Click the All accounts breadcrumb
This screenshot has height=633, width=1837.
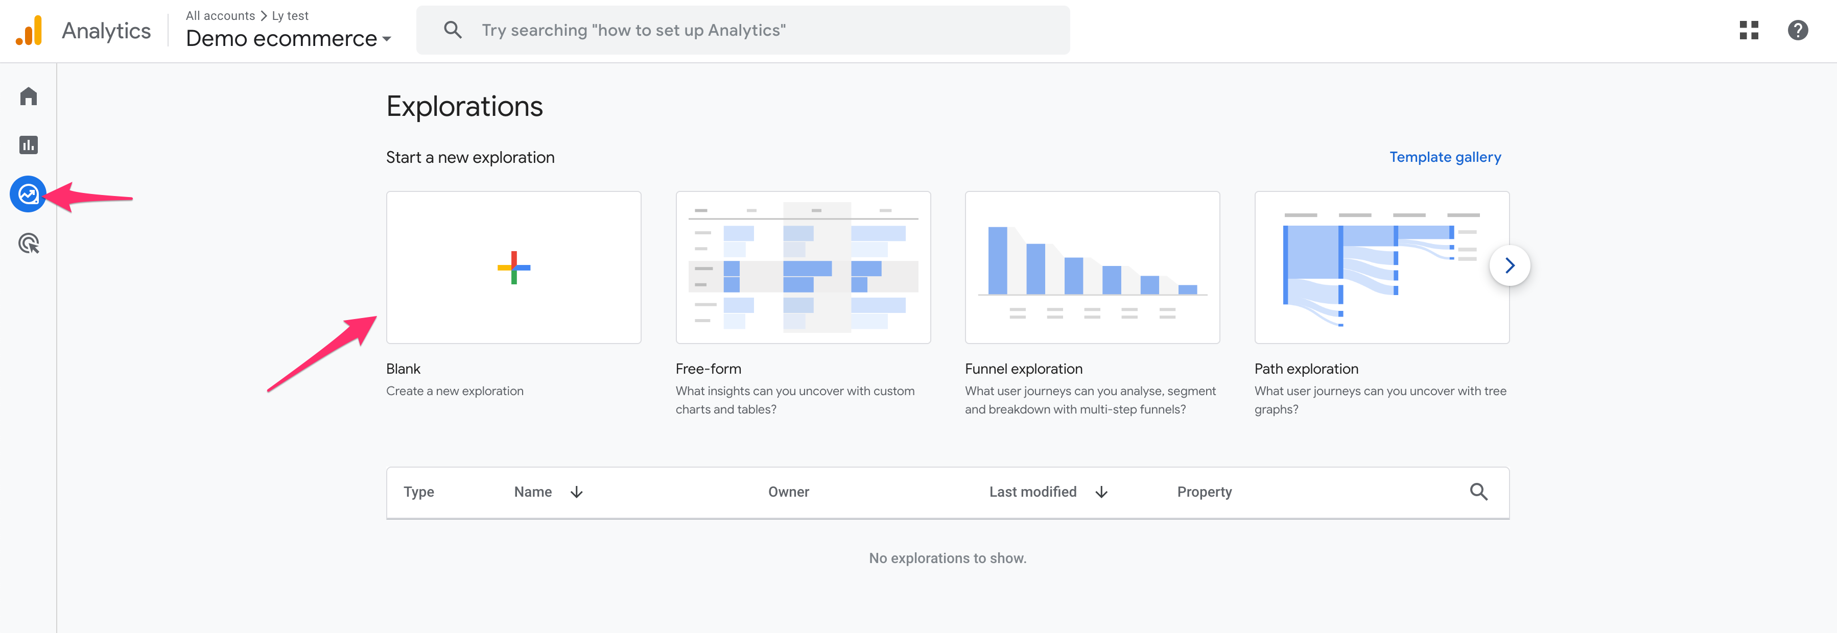click(x=220, y=16)
